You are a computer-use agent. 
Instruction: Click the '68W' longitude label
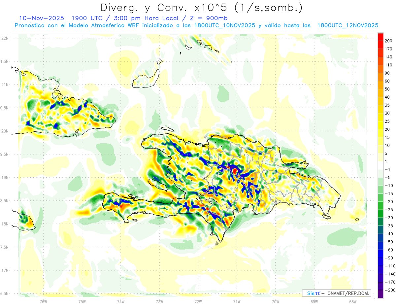(353, 301)
